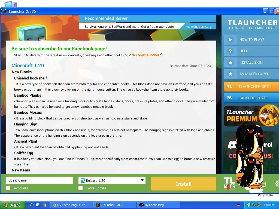Click the Release date June 07, 2023 text
Screen dimensions: 279x209
190,66
